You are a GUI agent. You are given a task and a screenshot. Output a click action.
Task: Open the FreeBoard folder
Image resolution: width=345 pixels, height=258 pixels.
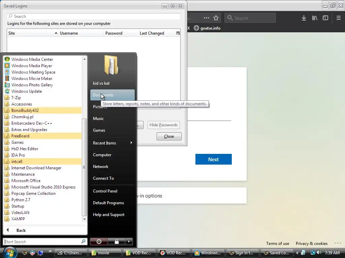43,136
